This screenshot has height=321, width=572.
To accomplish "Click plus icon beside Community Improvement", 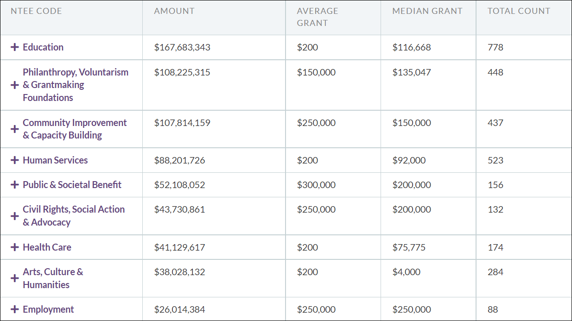I will tap(15, 129).
